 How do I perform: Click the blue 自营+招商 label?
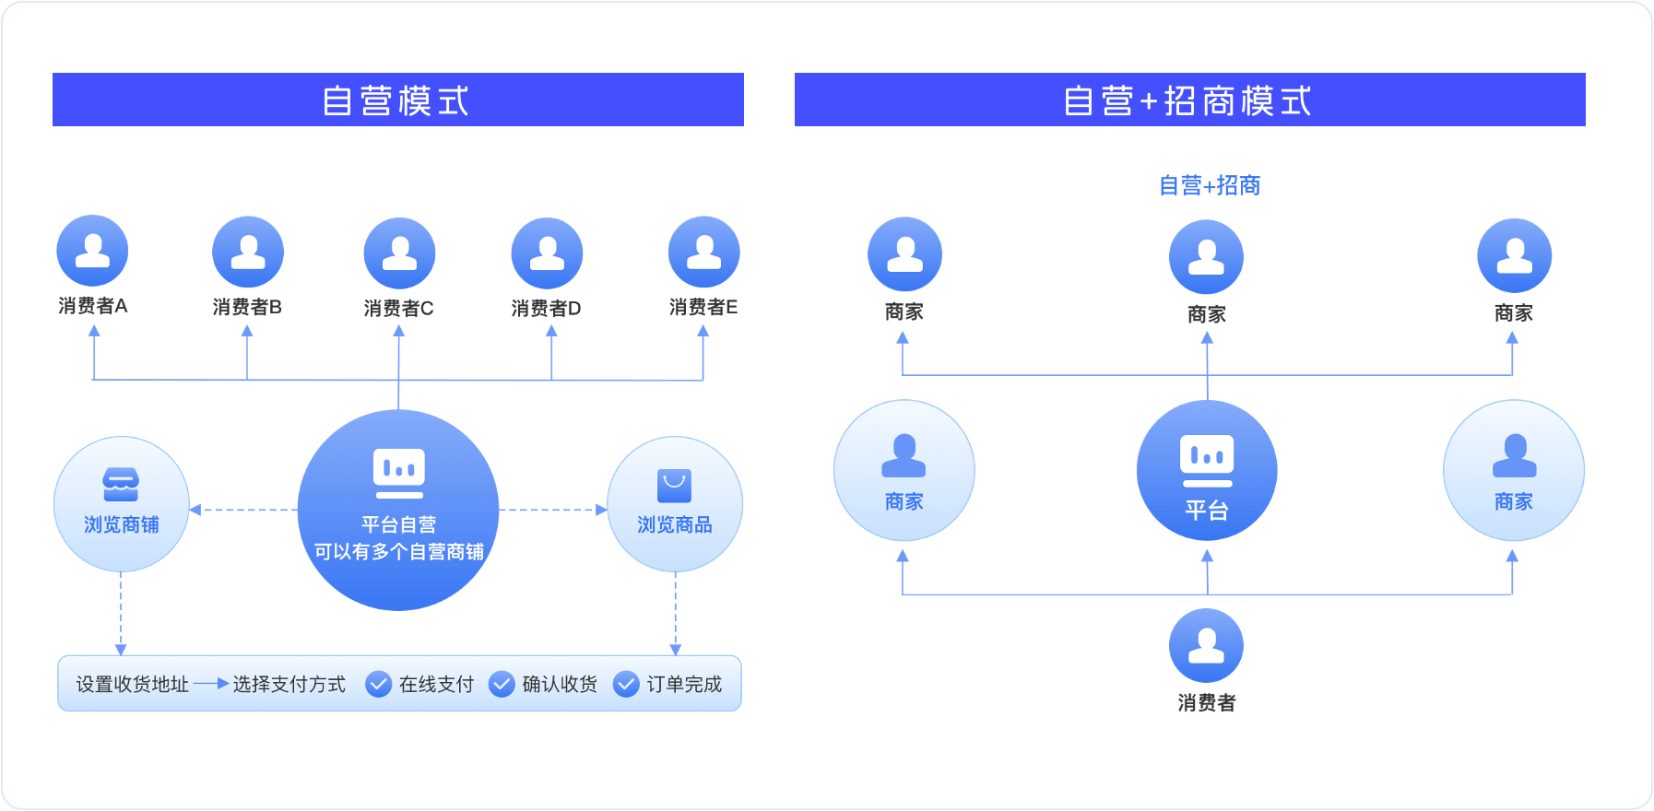coord(1209,185)
